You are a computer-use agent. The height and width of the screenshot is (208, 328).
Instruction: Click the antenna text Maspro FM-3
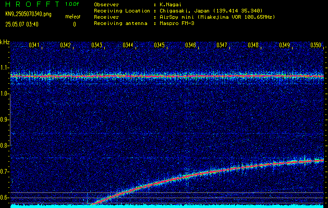point(177,23)
